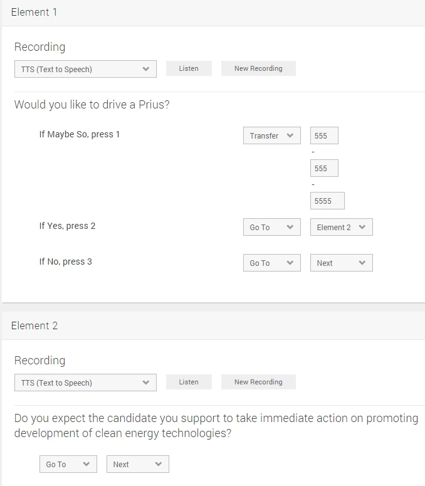Open the Transfer action dropdown
Screen dimensions: 425x486
coord(271,135)
